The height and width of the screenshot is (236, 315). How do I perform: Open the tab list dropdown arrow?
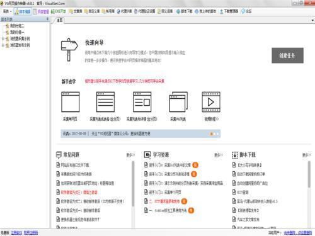[x=312, y=20]
